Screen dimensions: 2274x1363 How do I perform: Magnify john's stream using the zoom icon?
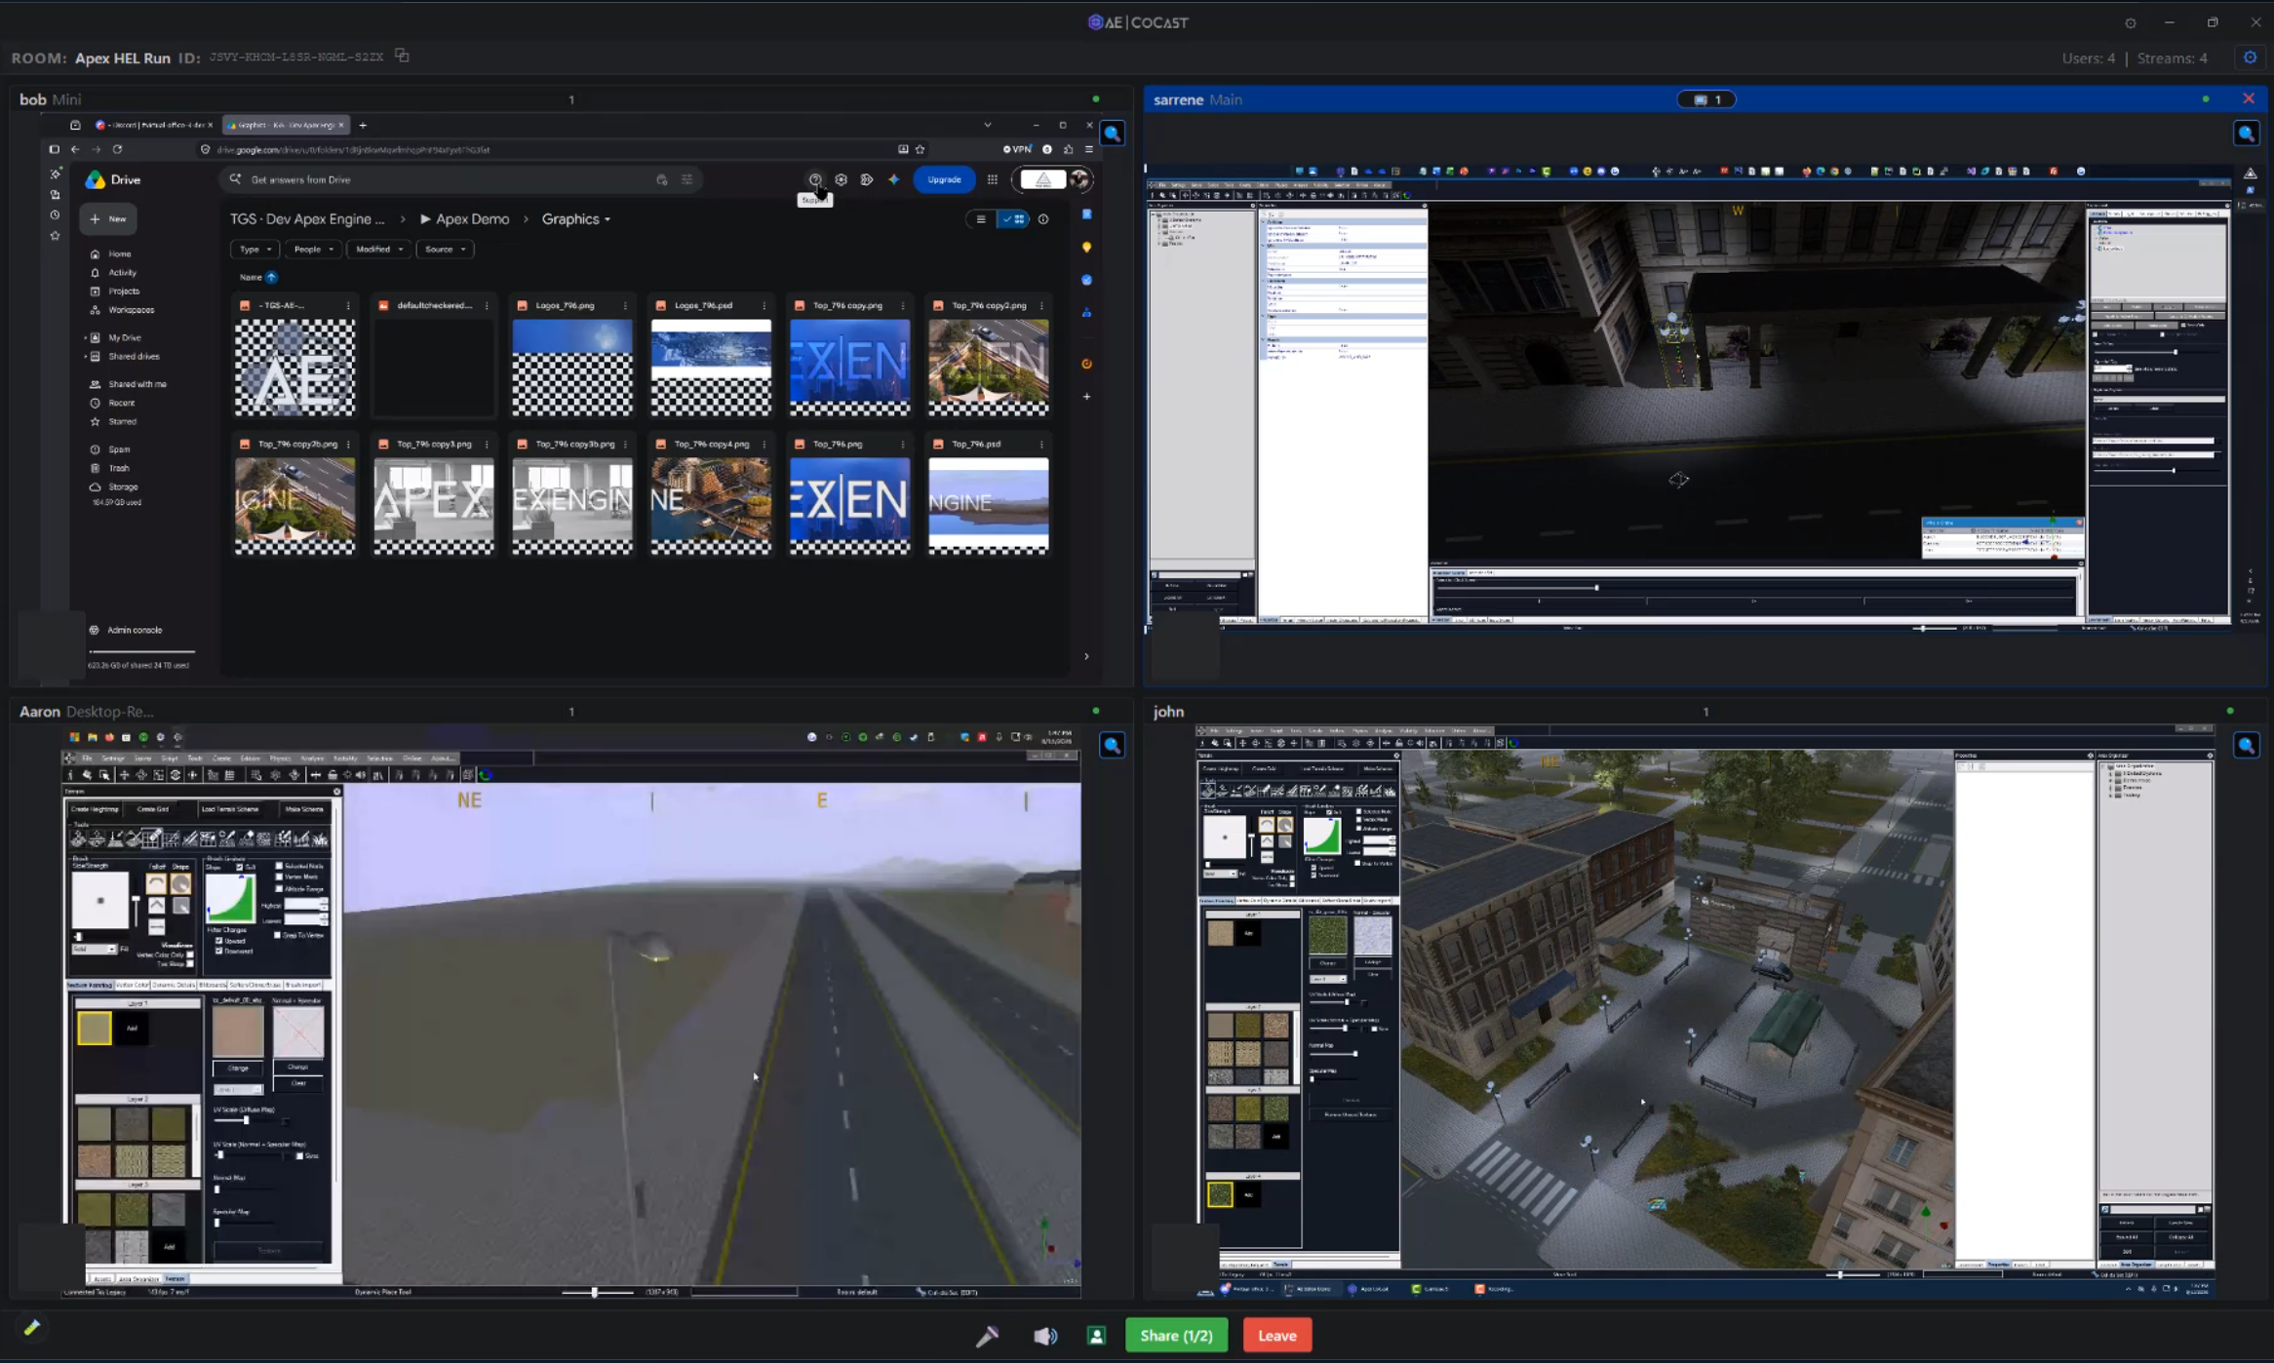tap(2246, 746)
